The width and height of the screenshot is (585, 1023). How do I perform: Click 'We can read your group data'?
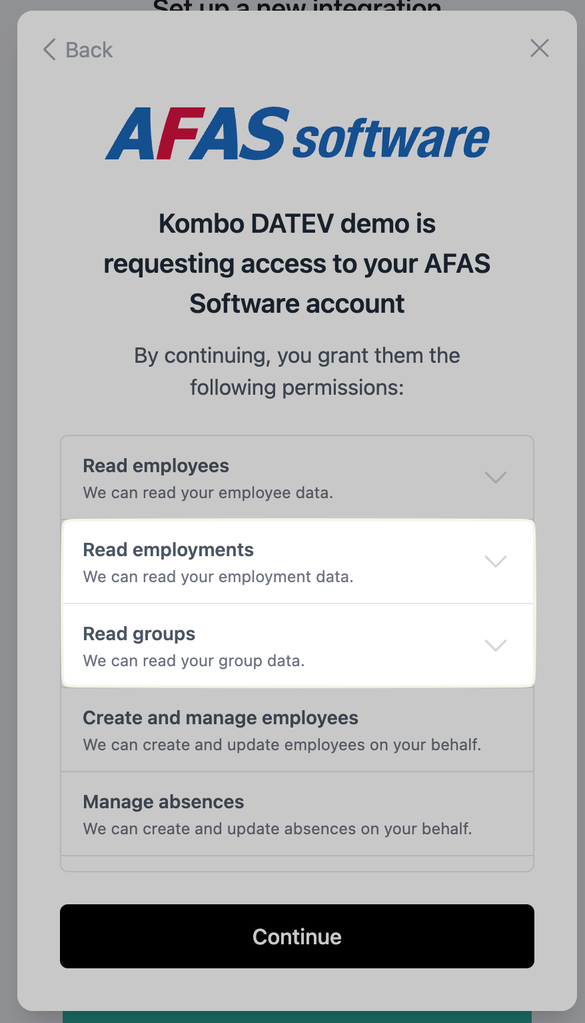click(194, 661)
